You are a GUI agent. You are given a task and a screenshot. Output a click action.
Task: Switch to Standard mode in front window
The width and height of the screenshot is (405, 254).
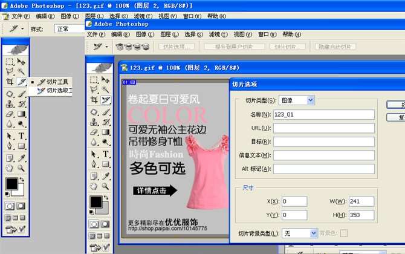pyautogui.click(x=94, y=224)
